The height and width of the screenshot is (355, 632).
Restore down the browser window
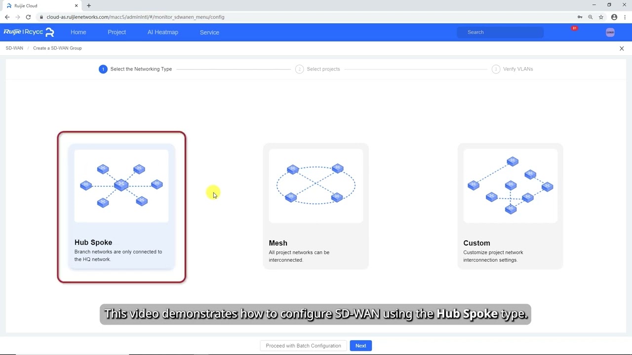coord(609,5)
